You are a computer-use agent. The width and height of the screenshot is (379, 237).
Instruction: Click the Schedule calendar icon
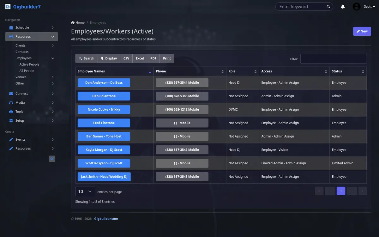coord(11,27)
